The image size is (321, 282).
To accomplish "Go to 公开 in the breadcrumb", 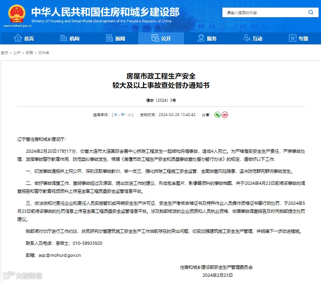I will pos(17,53).
